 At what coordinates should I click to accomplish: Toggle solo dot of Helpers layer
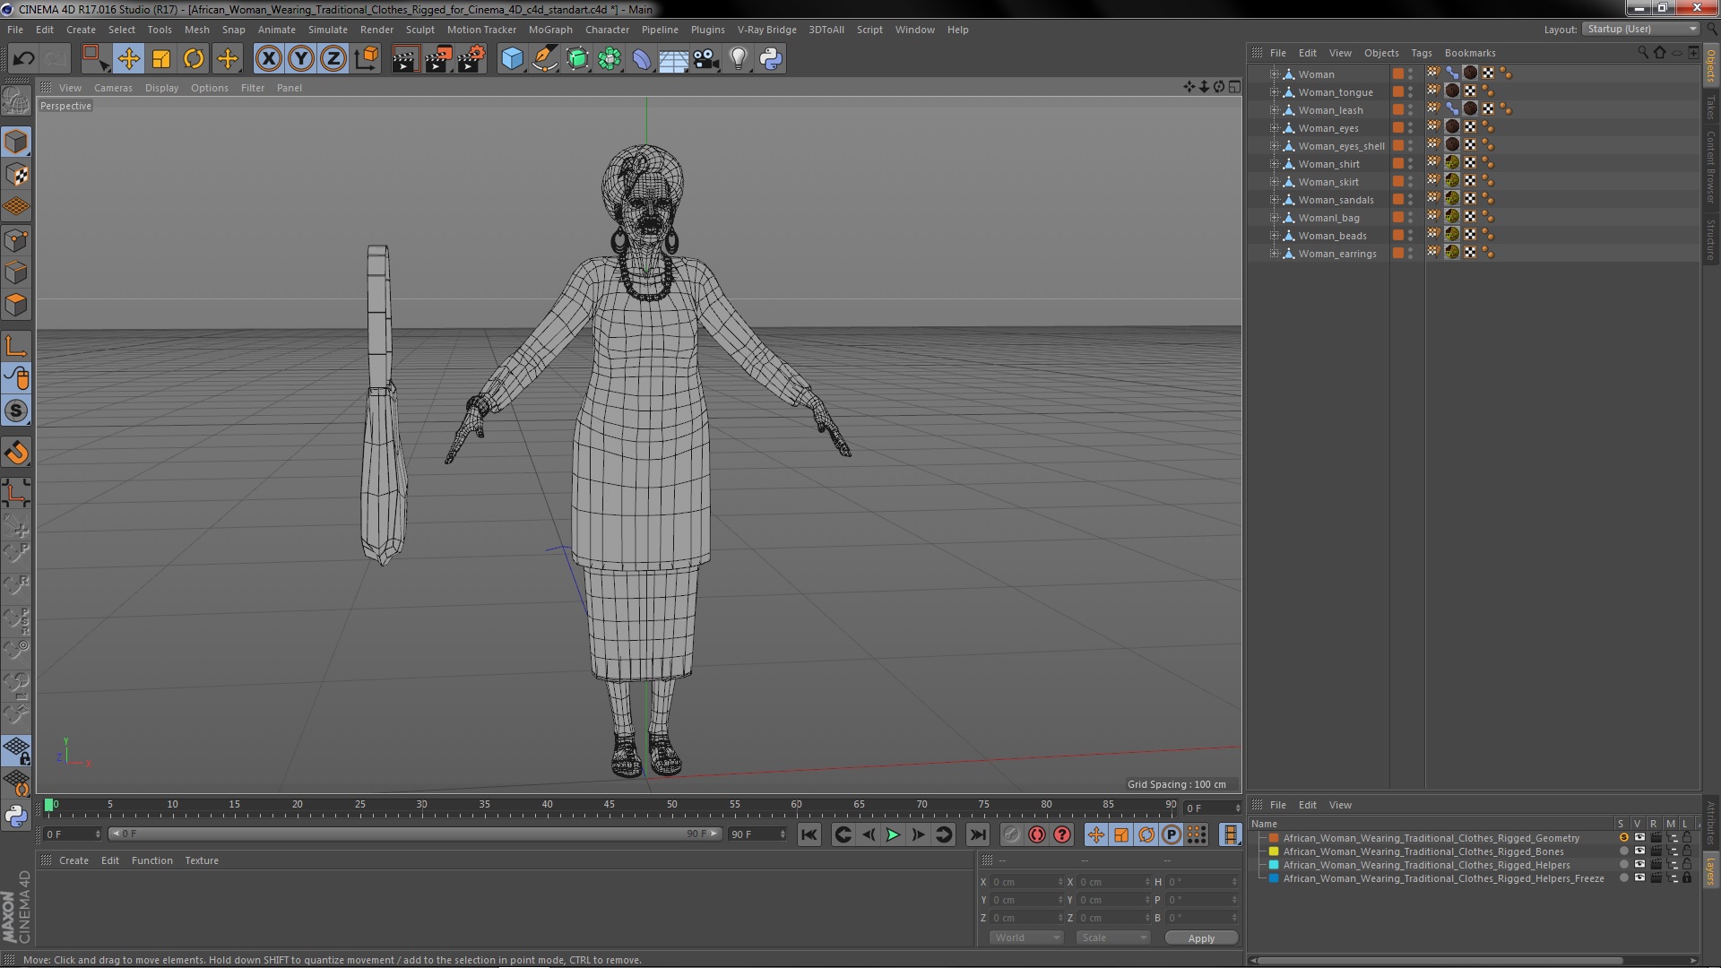1623,865
